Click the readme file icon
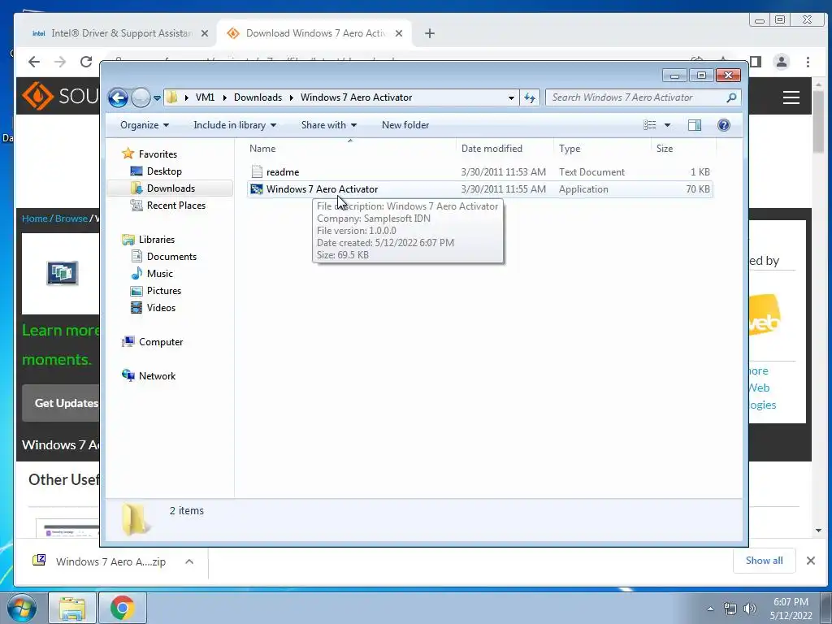This screenshot has width=832, height=624. (x=257, y=172)
